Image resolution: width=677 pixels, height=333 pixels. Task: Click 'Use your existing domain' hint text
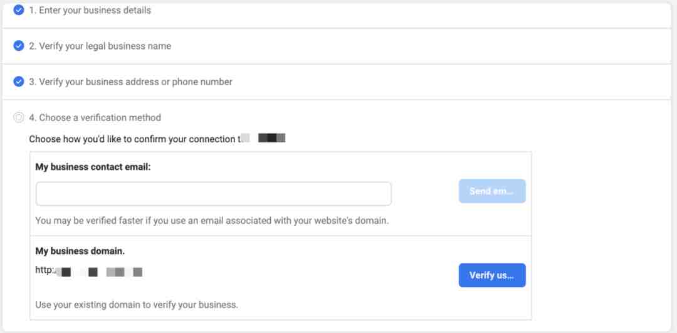pos(137,305)
